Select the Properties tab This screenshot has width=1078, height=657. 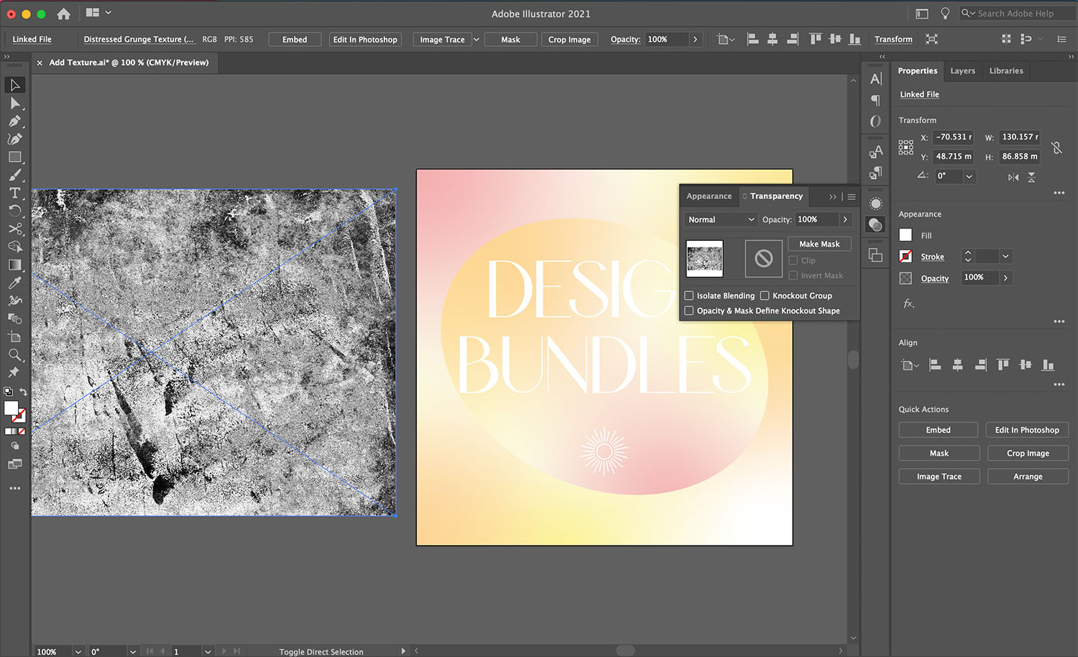[917, 70]
